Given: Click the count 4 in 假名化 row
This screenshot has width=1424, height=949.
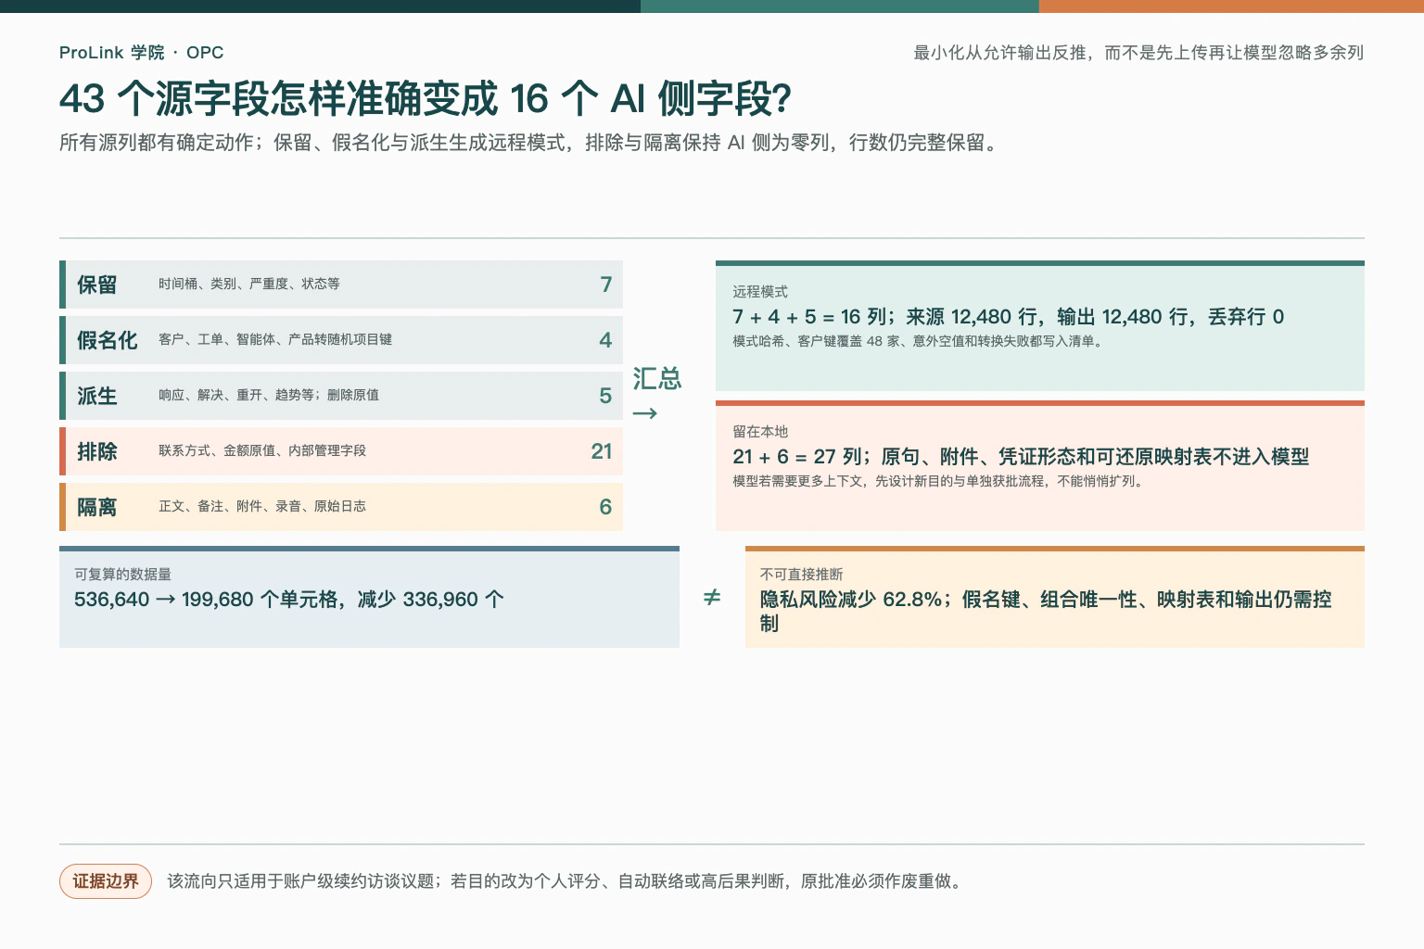Looking at the screenshot, I should coord(605,340).
